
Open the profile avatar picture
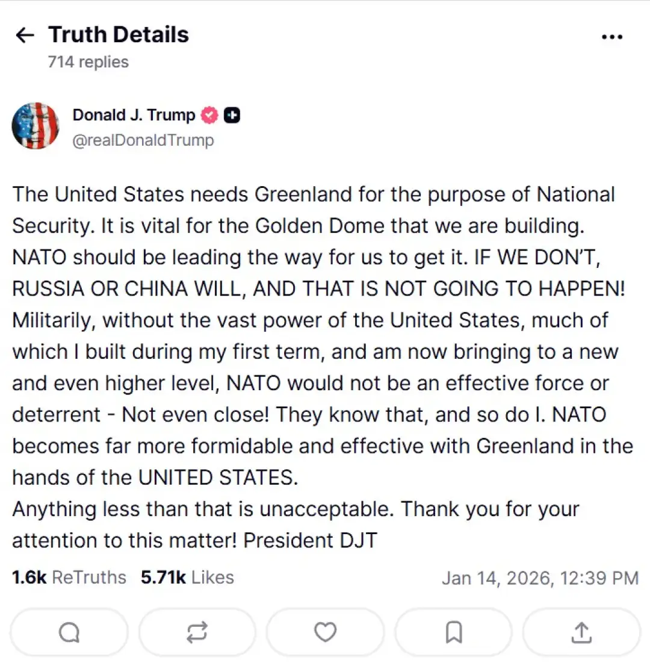point(36,126)
